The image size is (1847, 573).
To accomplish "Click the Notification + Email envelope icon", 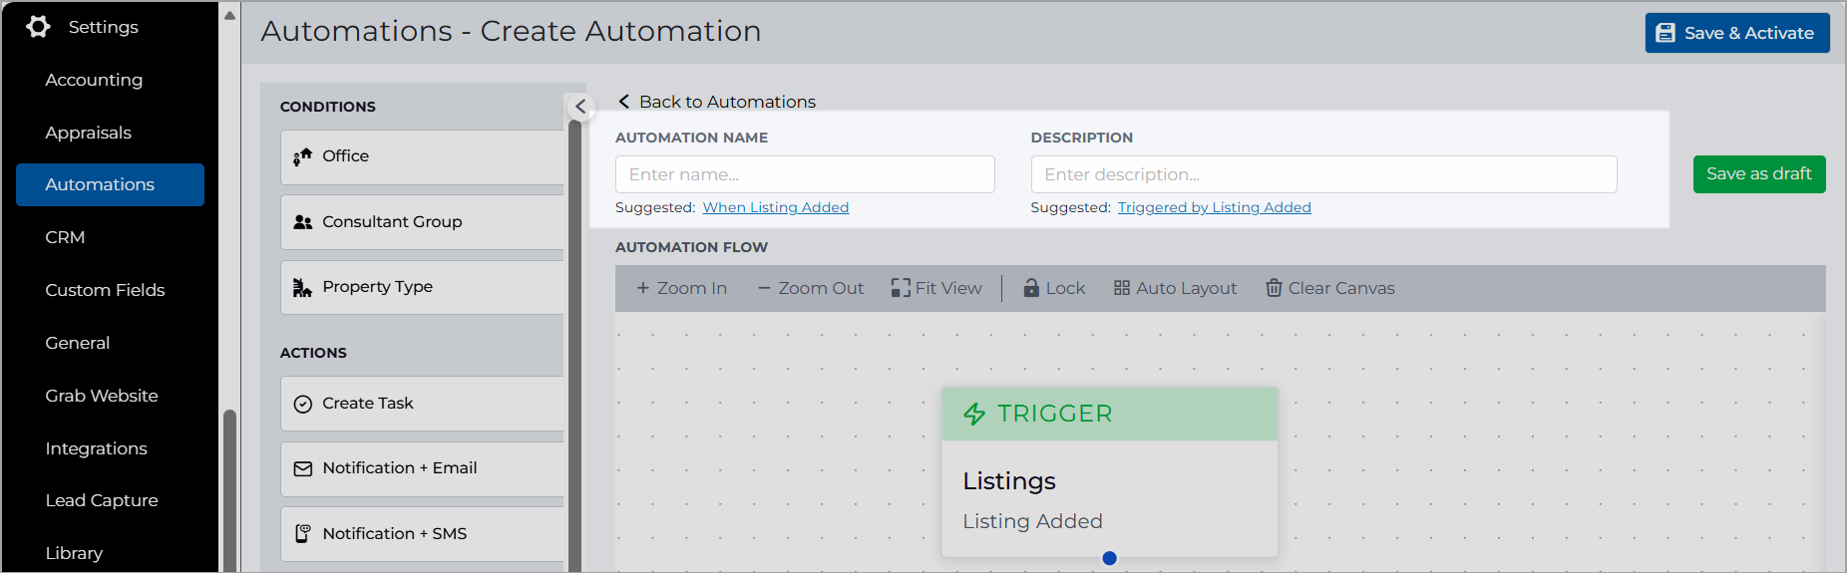I will tap(302, 468).
